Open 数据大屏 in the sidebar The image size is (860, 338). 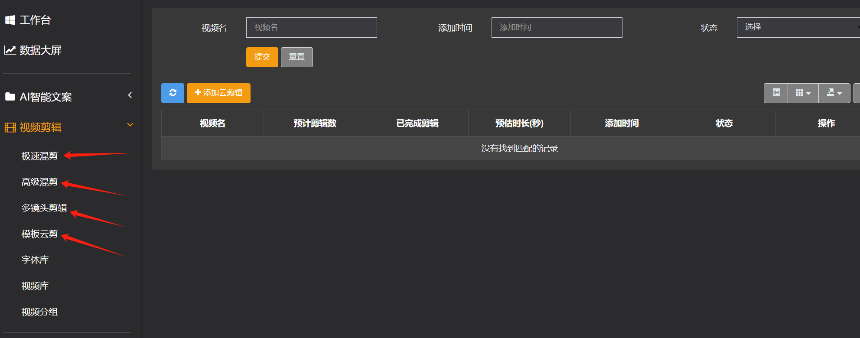pyautogui.click(x=40, y=50)
